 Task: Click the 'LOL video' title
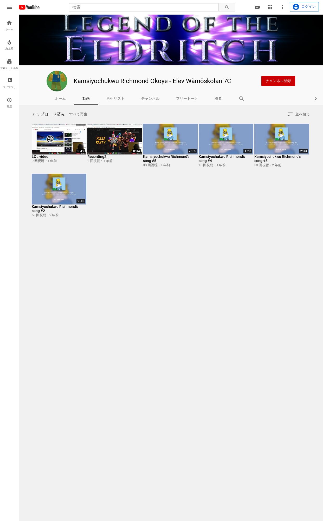[x=40, y=157]
